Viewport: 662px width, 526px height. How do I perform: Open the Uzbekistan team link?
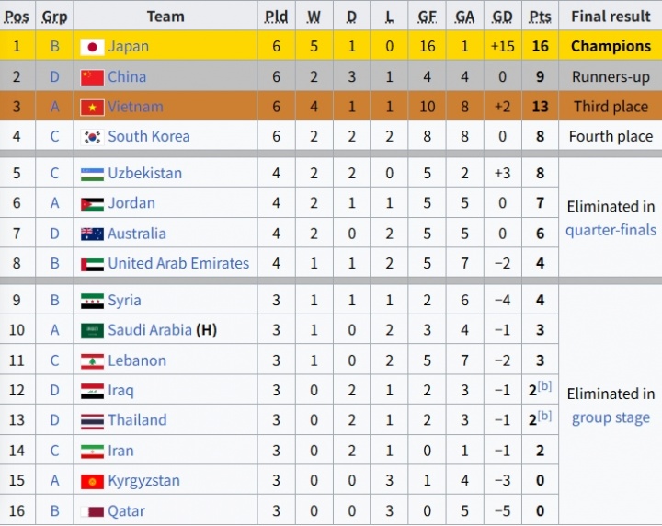[x=144, y=173]
